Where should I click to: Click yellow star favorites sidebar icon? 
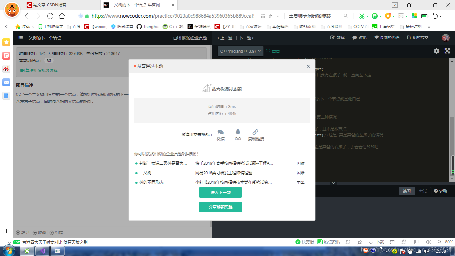click(x=6, y=42)
